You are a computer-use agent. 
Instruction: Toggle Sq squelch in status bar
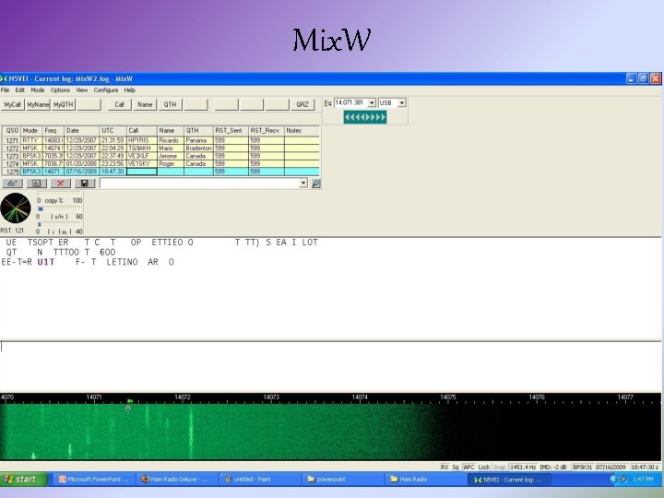tap(456, 467)
